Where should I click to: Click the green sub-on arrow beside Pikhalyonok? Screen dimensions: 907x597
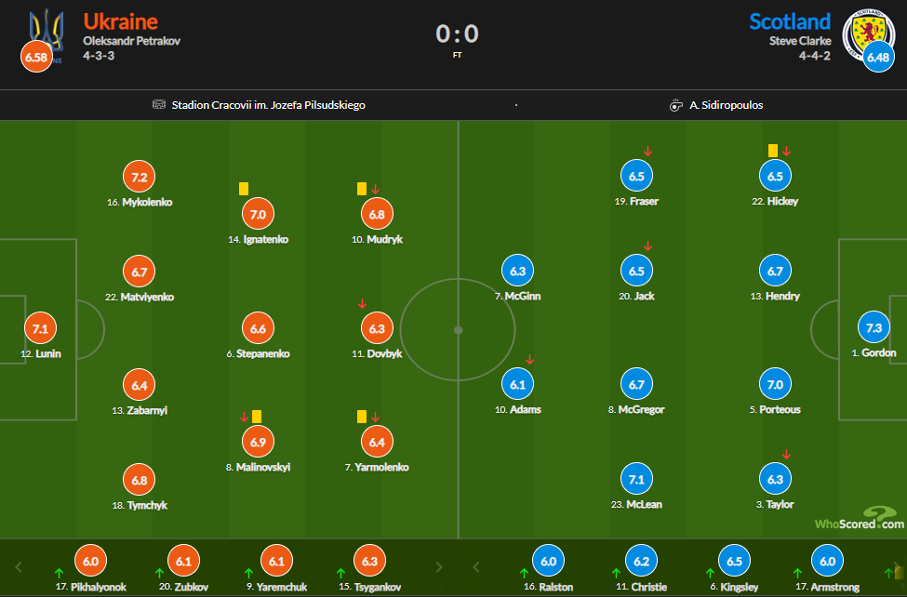coord(60,572)
